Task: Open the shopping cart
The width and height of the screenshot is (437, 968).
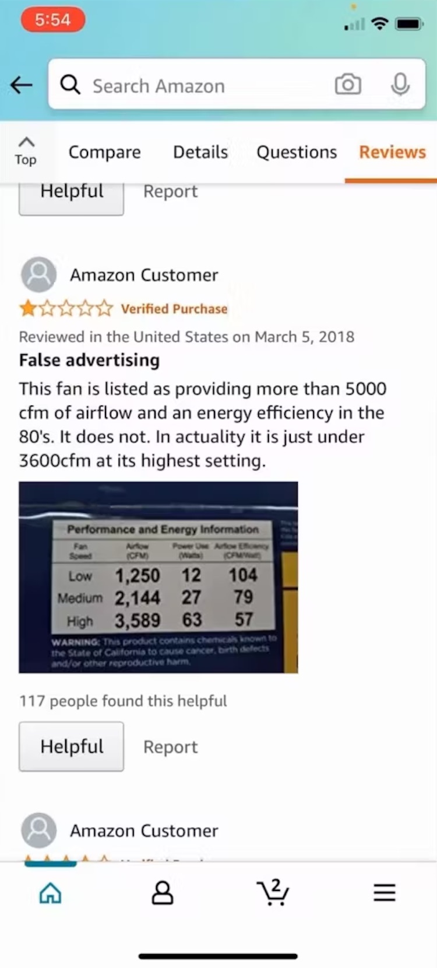Action: (x=273, y=892)
